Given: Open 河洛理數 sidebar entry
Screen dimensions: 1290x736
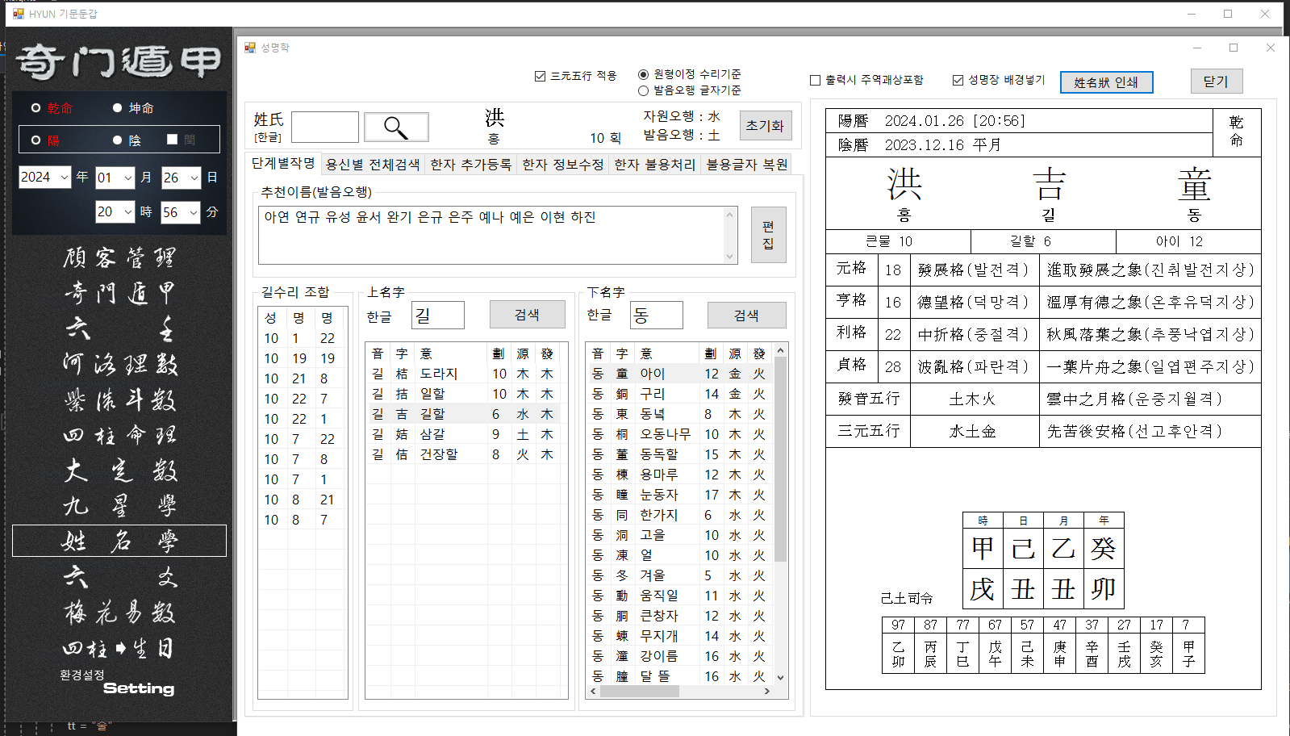Looking at the screenshot, I should coord(119,364).
